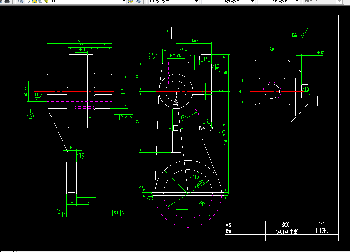This screenshot has height=252, width=350.
Task: Select the view arrow A label
Action: (168, 31)
